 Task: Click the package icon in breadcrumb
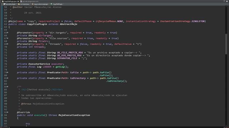(33, 4)
